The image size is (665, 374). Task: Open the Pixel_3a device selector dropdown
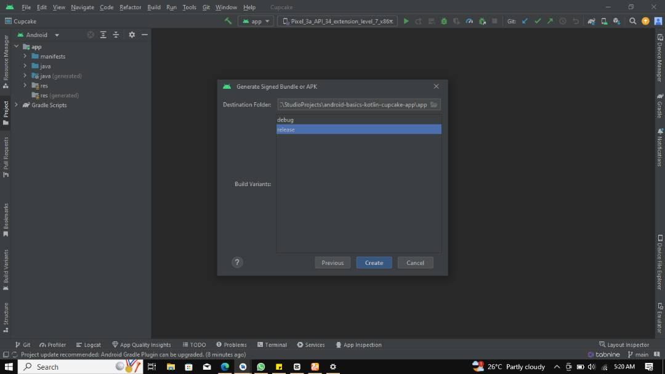(x=337, y=21)
